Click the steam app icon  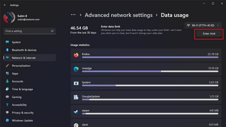76,111
